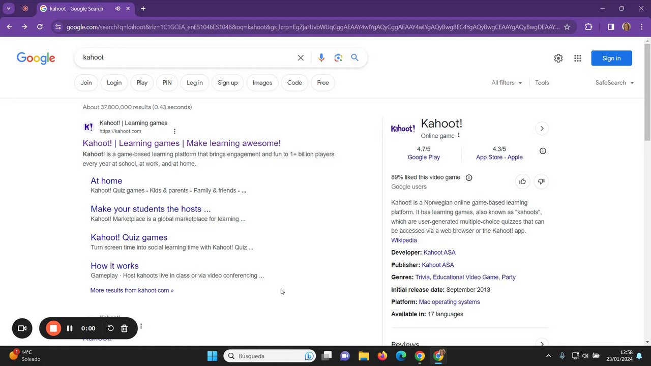Start voice search with the microphone icon
Image resolution: width=651 pixels, height=366 pixels.
321,58
